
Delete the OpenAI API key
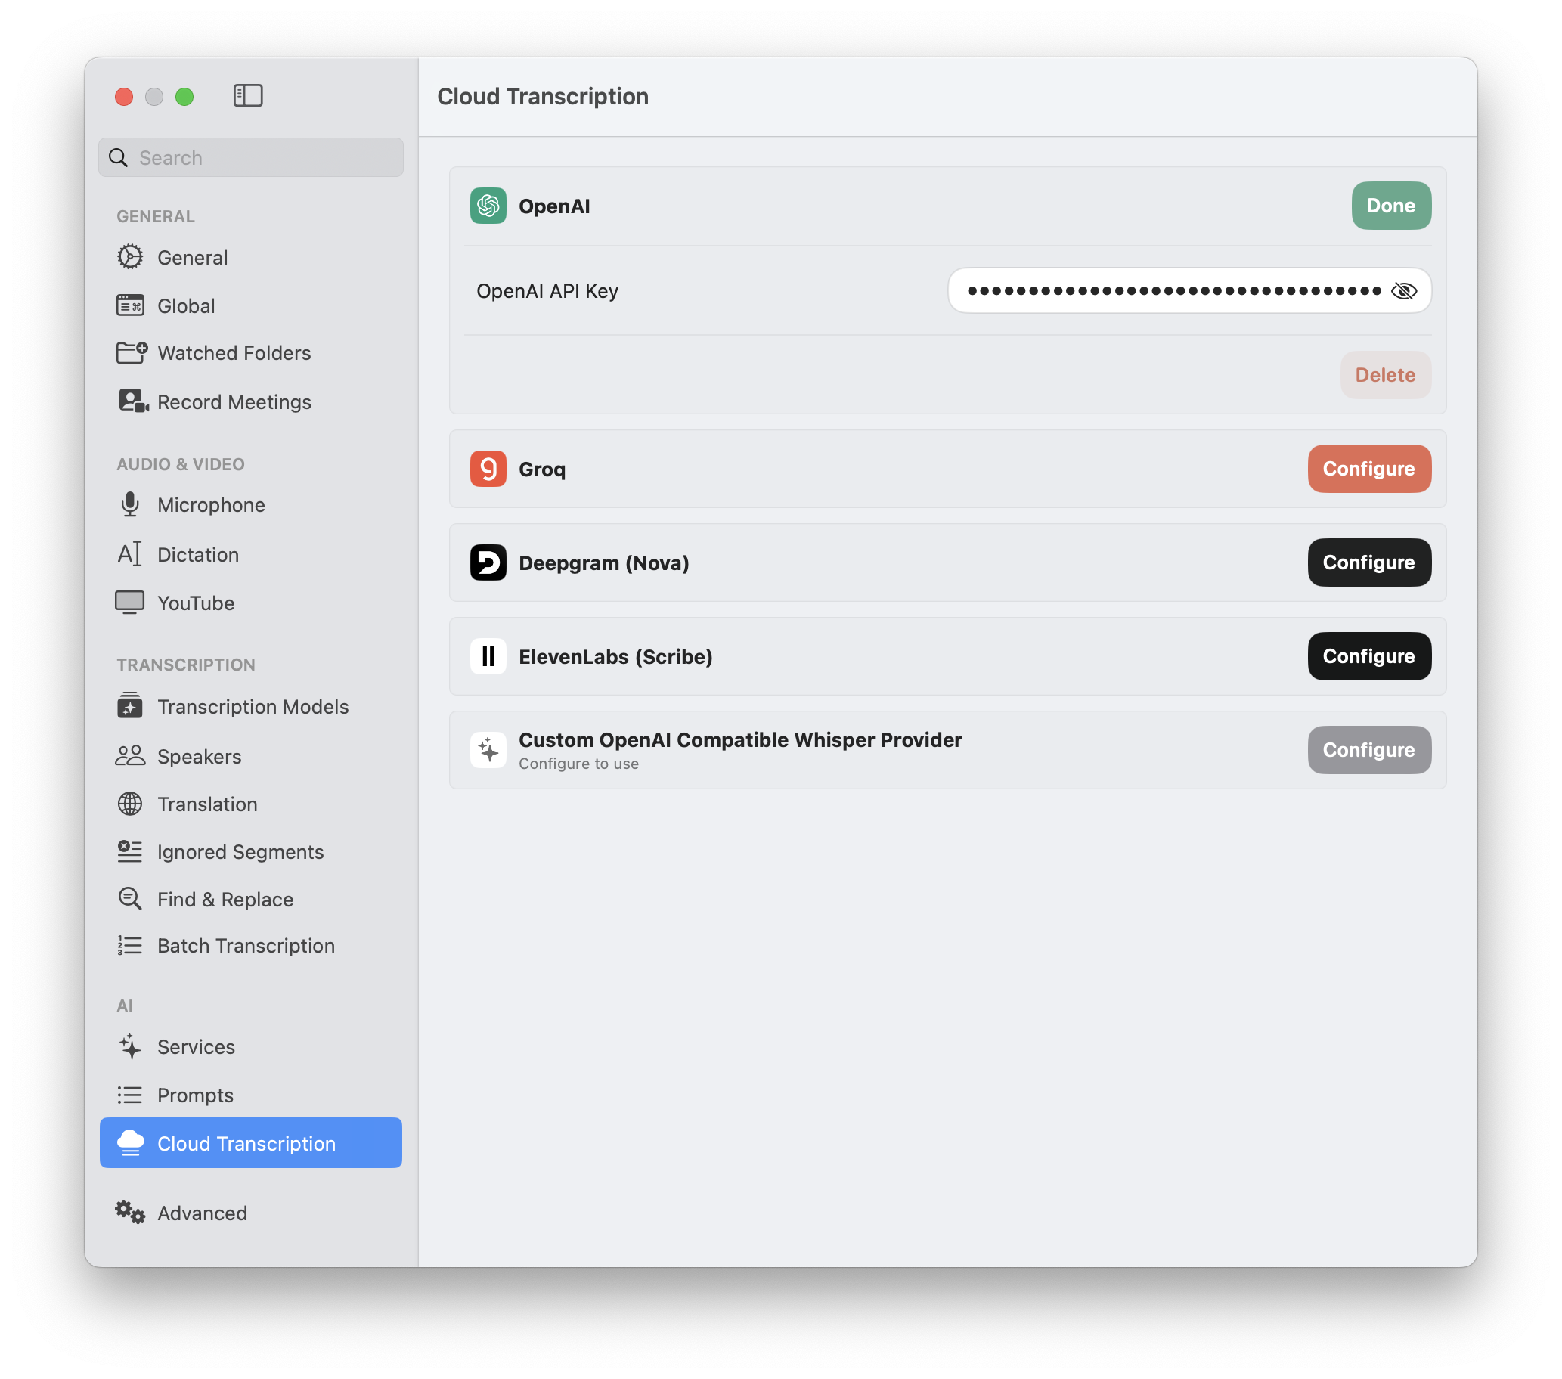coord(1385,375)
